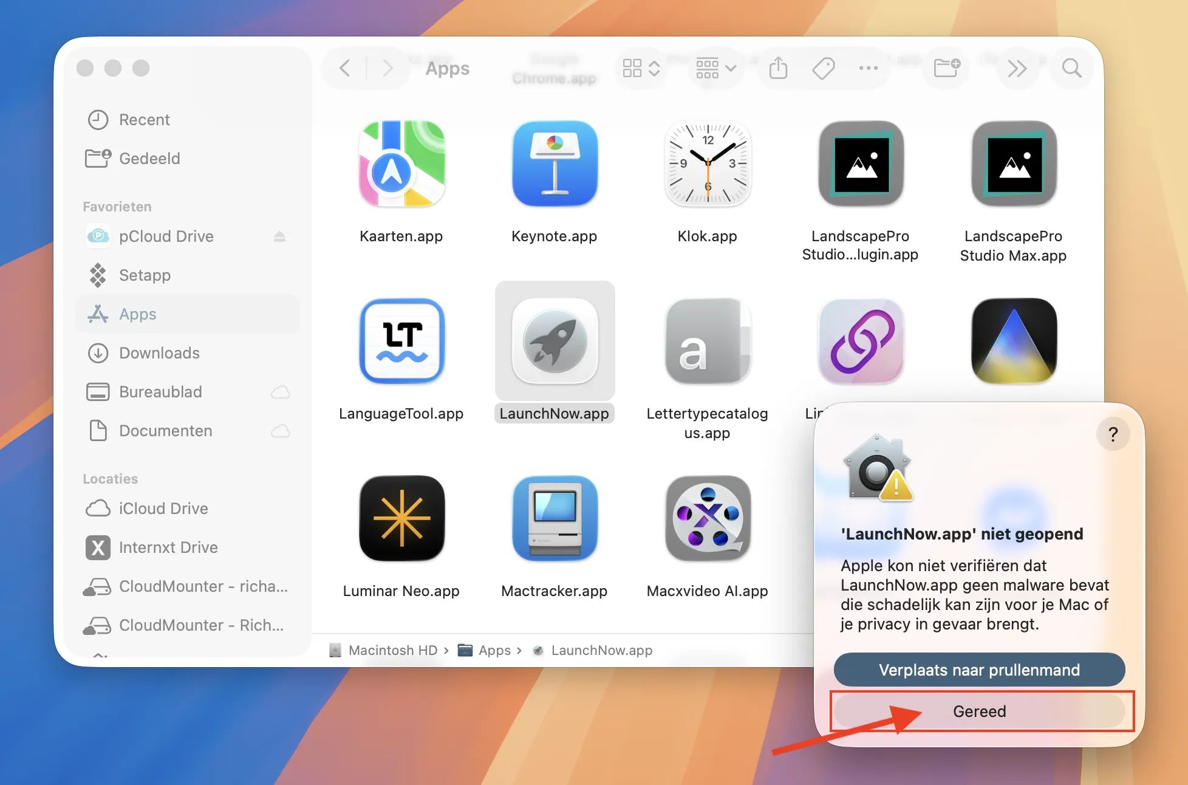Select Downloads in the sidebar
The height and width of the screenshot is (785, 1188).
(x=159, y=353)
